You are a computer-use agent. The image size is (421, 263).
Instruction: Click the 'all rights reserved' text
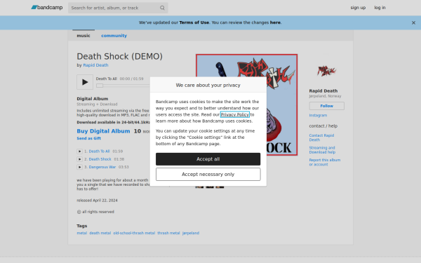[x=98, y=212]
